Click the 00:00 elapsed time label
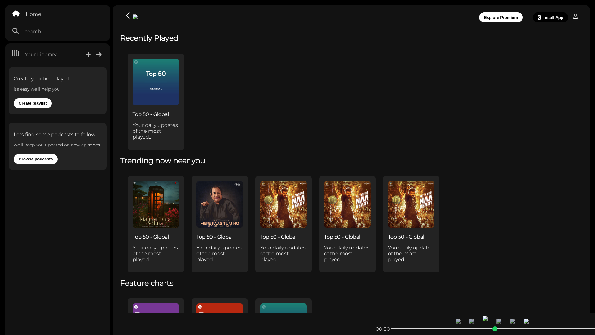Screen dimensions: 595x335 pyautogui.click(x=383, y=329)
